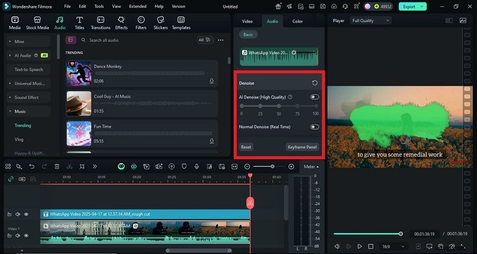Open the Stickers panel
The width and height of the screenshot is (477, 254).
click(x=160, y=23)
